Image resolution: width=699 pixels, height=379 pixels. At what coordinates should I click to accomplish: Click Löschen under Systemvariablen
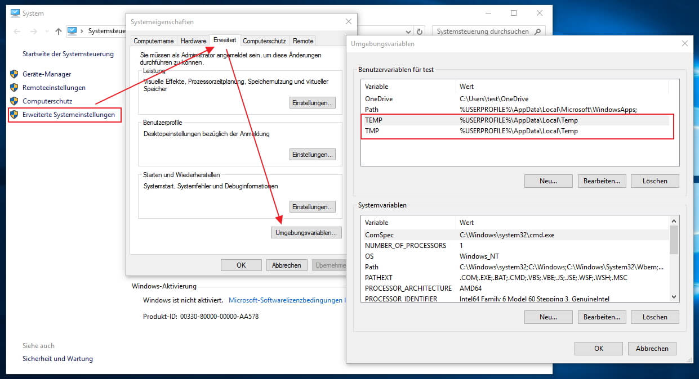coord(655,317)
